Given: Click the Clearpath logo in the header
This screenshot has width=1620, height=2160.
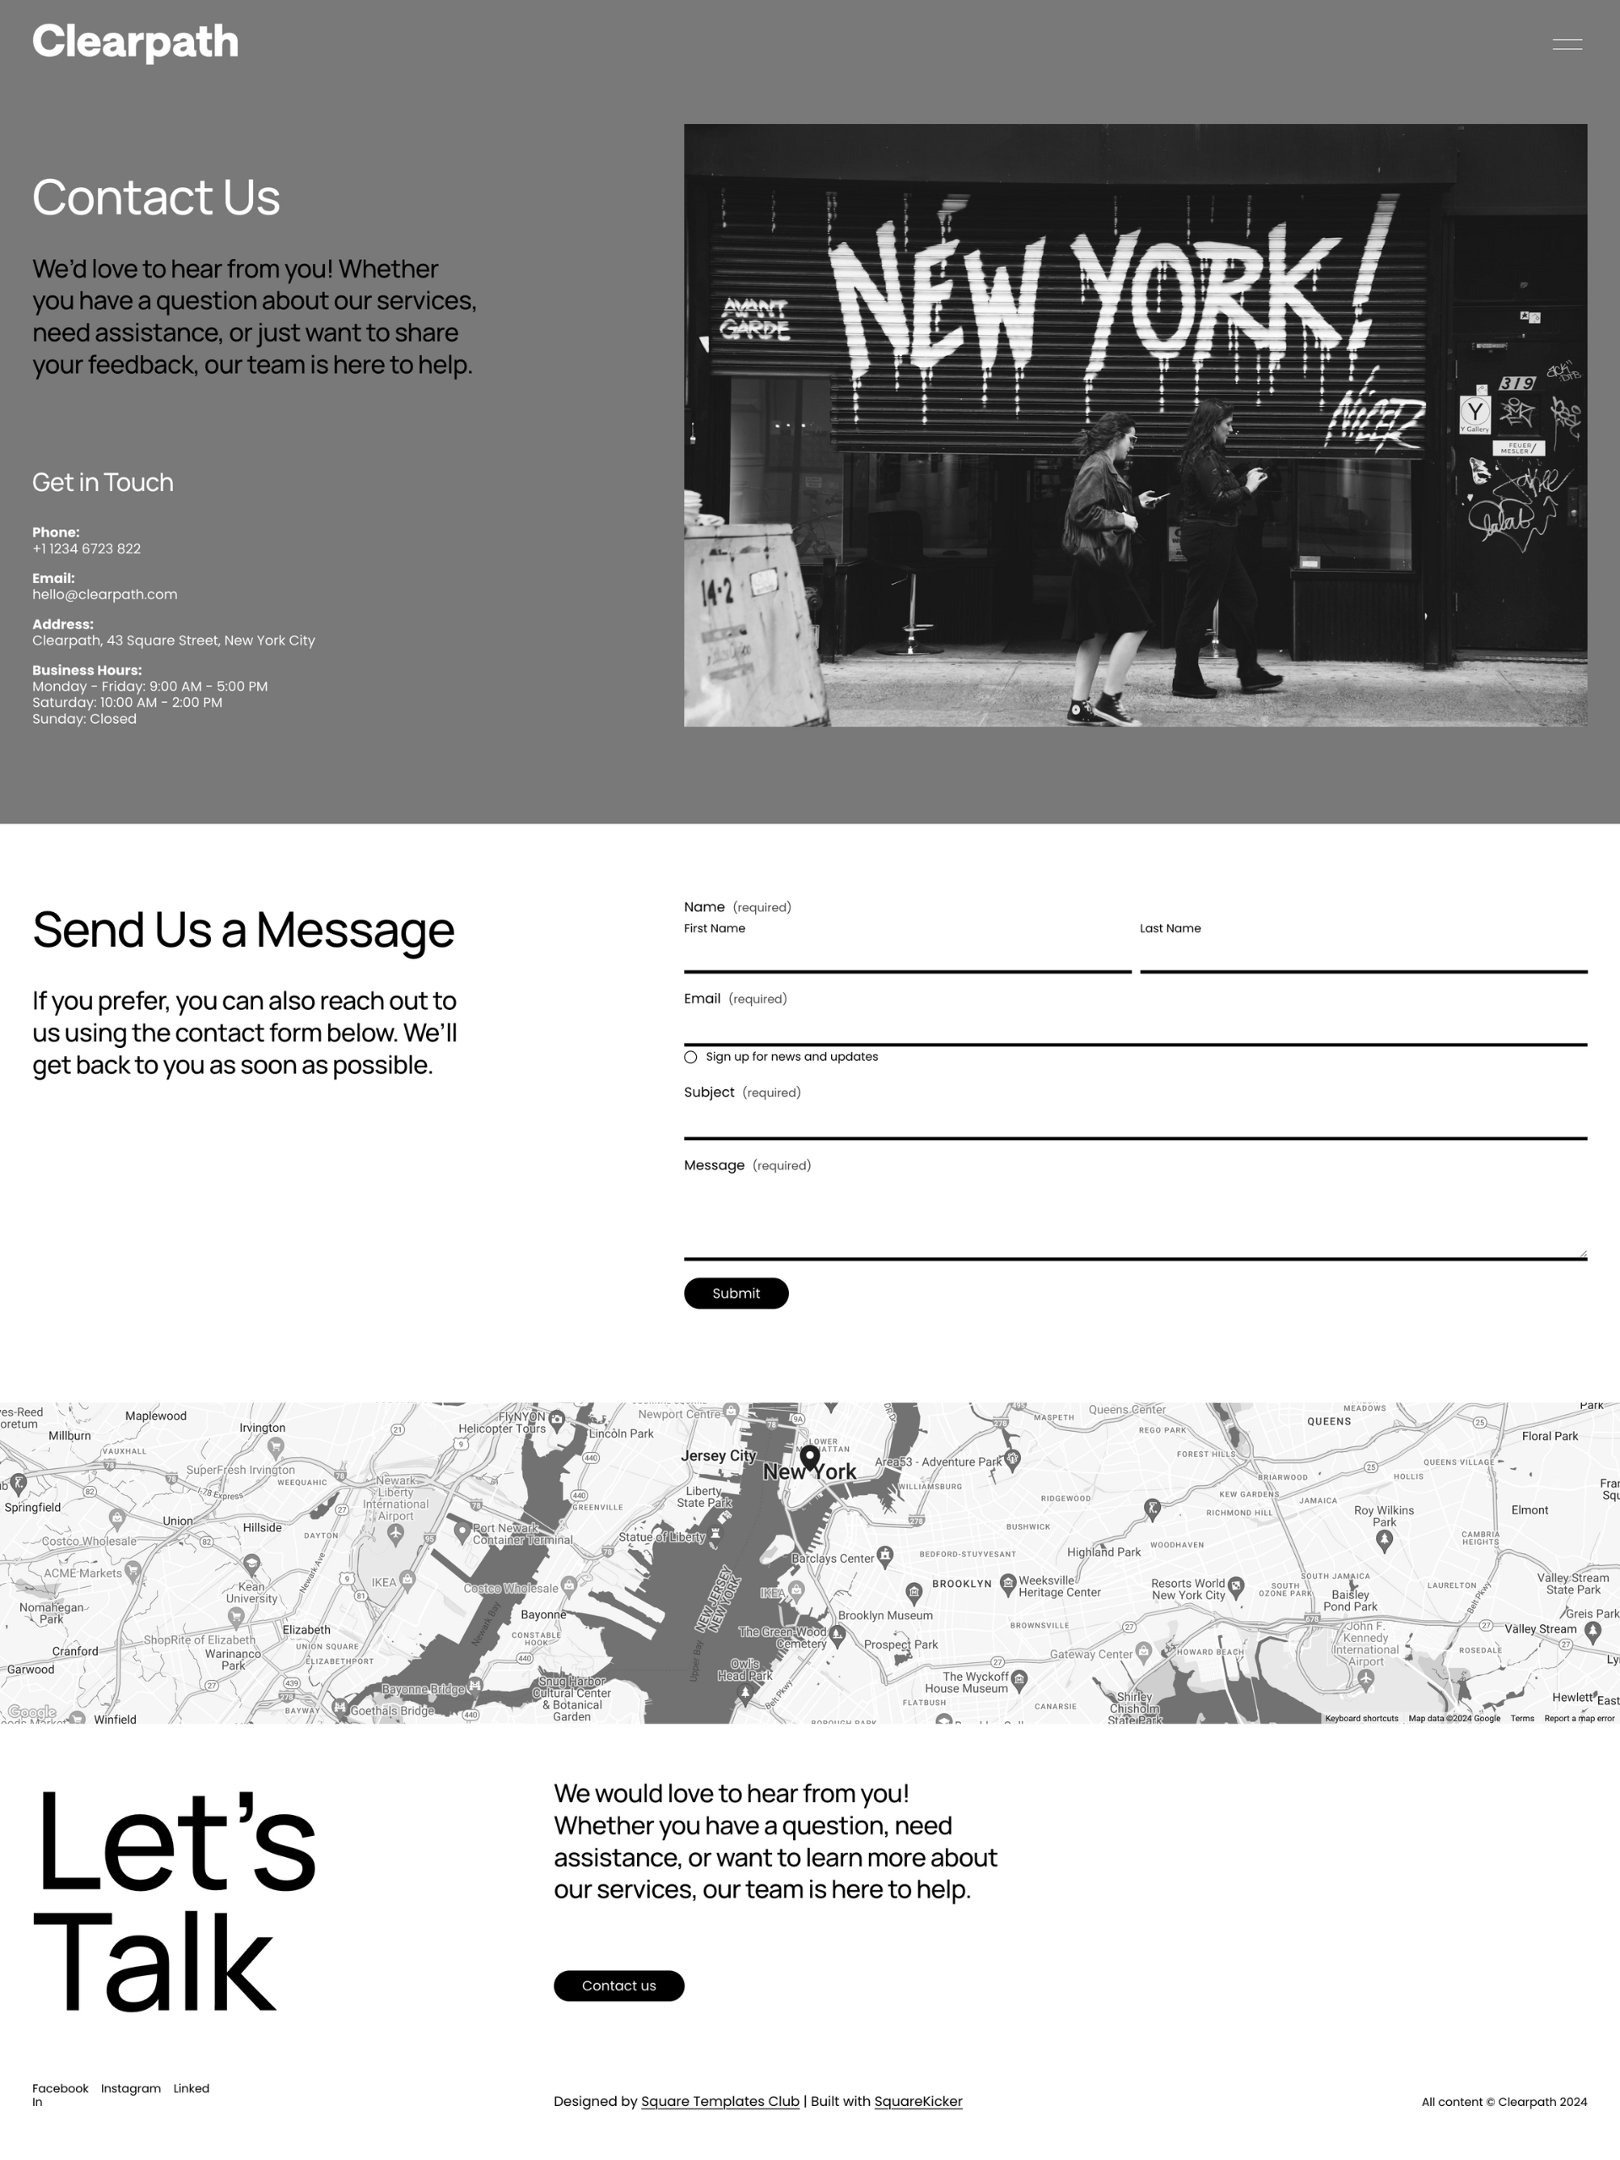Looking at the screenshot, I should click(134, 42).
